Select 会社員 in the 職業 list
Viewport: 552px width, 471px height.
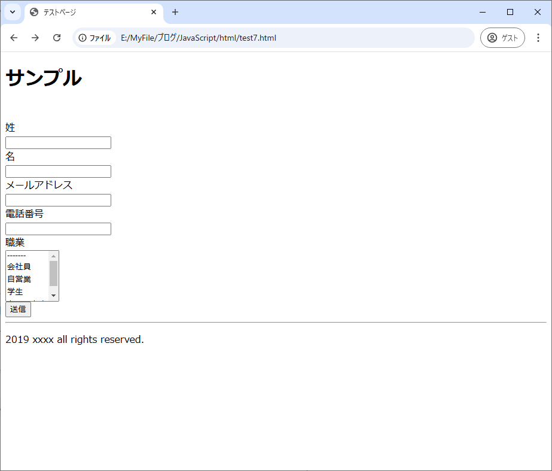coord(28,267)
